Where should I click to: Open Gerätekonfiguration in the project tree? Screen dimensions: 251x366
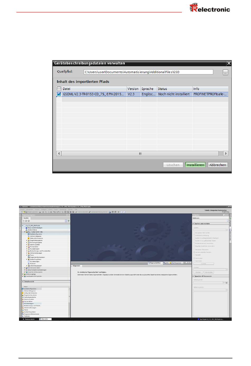(x=36, y=234)
